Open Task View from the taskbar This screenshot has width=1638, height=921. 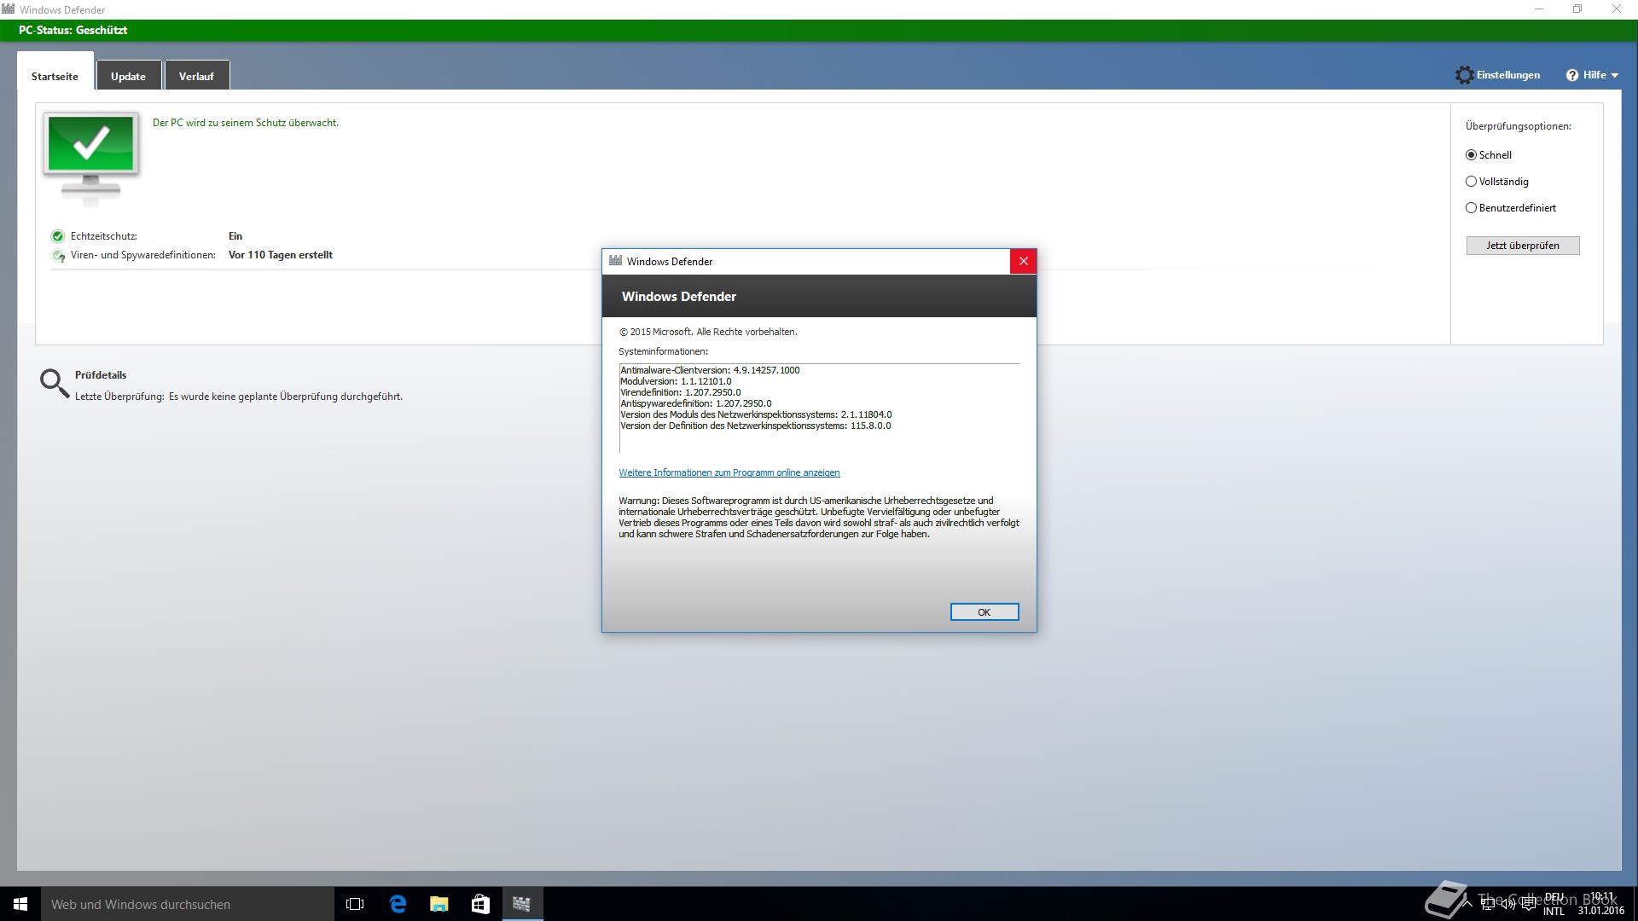tap(355, 904)
